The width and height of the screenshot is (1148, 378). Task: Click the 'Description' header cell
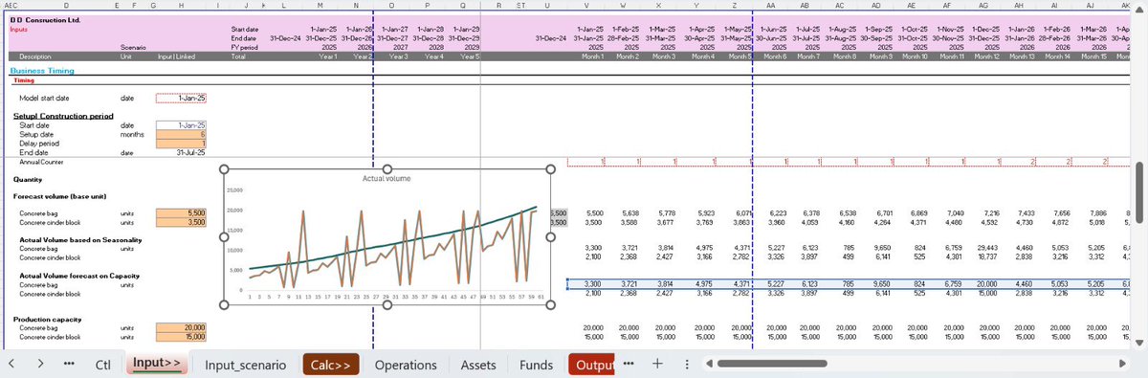pos(35,56)
